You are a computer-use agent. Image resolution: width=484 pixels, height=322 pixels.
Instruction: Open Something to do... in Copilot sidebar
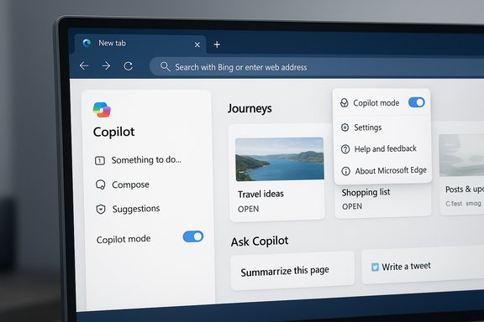139,160
